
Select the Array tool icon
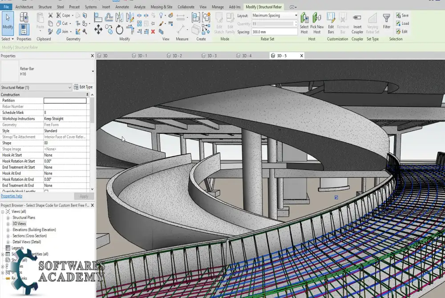[x=139, y=24]
